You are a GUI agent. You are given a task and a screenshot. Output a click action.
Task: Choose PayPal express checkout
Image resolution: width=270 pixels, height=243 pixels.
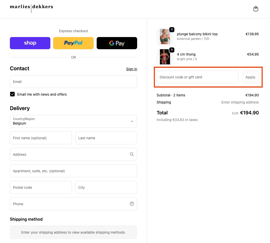[73, 43]
